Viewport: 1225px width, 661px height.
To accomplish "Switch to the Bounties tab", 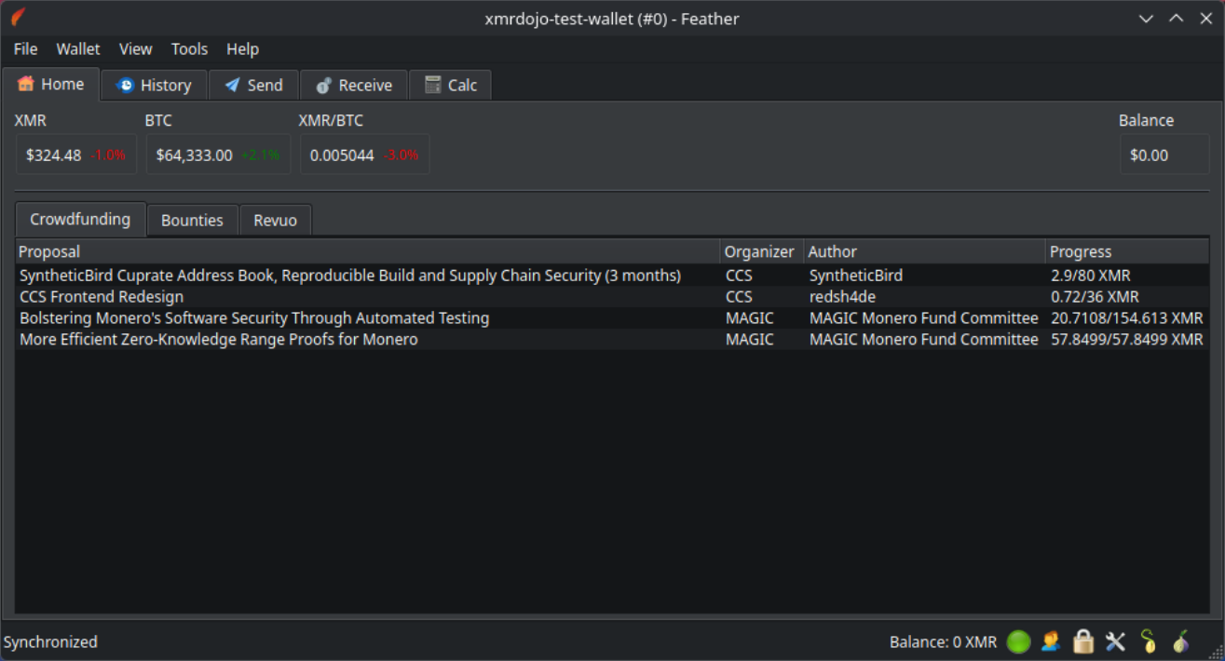I will 192,221.
